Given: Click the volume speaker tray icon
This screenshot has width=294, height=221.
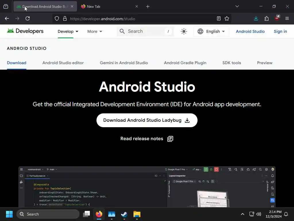Looking at the screenshot, I should point(259,214).
